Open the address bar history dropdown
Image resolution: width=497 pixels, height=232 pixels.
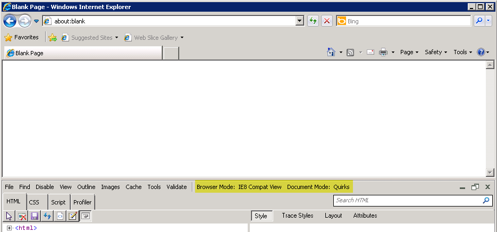pos(300,21)
